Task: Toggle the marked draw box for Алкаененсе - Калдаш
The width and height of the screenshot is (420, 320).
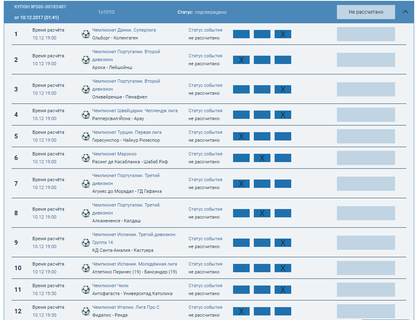Action: (262, 213)
